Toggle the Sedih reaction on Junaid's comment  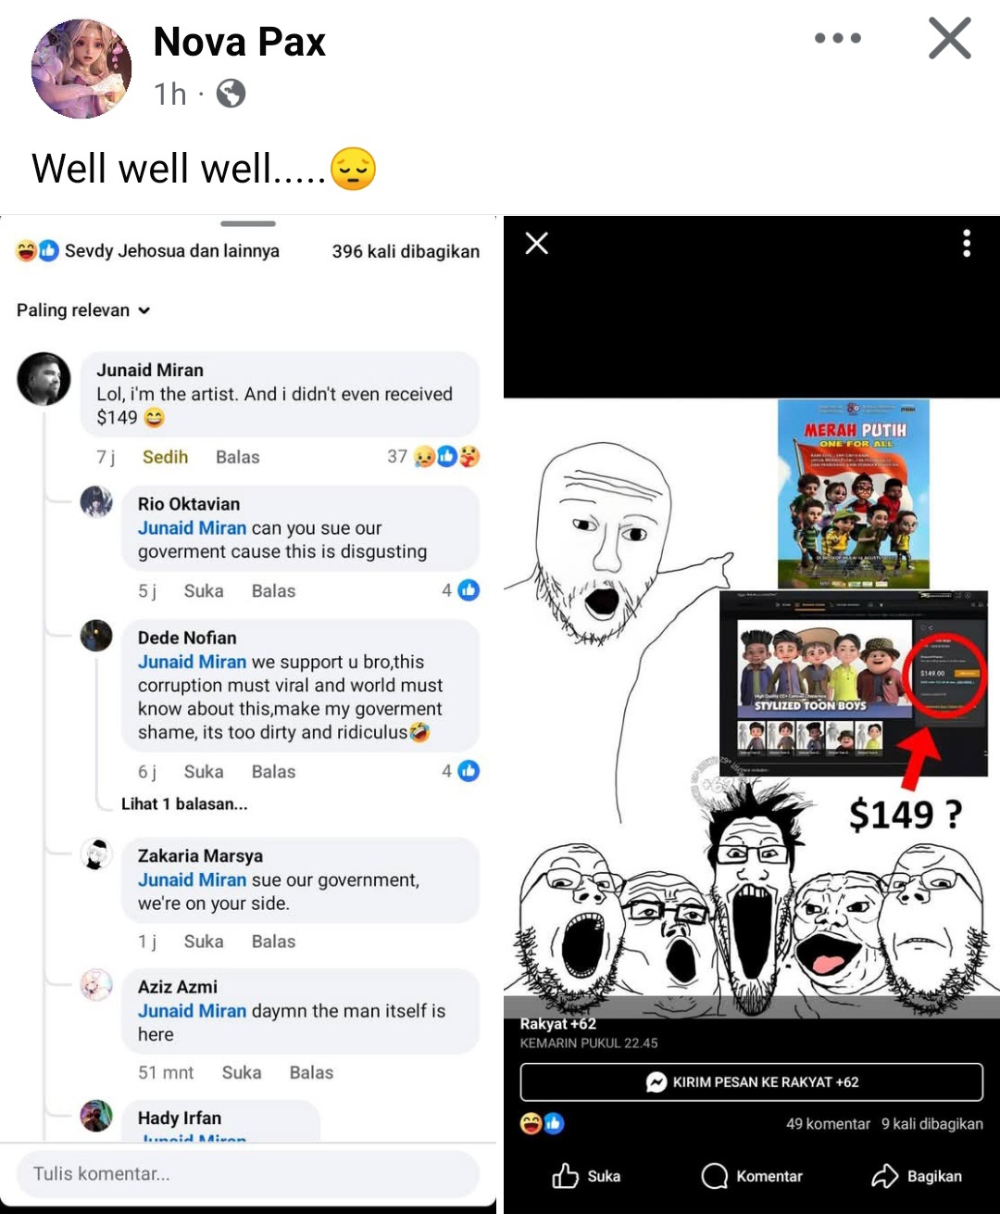point(165,457)
